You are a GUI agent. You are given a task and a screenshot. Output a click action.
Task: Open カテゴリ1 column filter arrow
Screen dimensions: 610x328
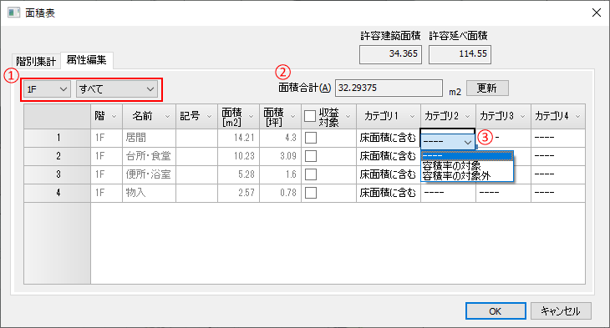[x=412, y=116]
